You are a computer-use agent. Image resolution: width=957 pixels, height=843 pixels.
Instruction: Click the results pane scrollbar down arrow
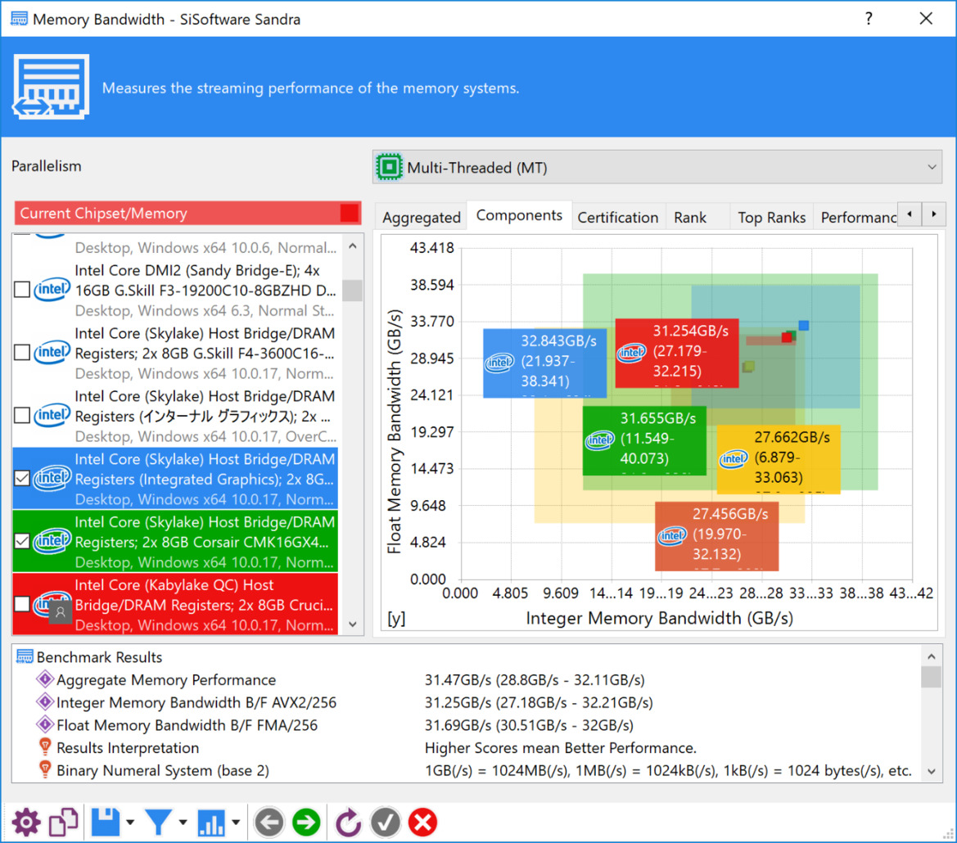[932, 771]
